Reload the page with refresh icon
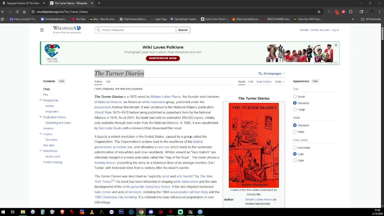The width and height of the screenshot is (384, 216). click(17, 12)
